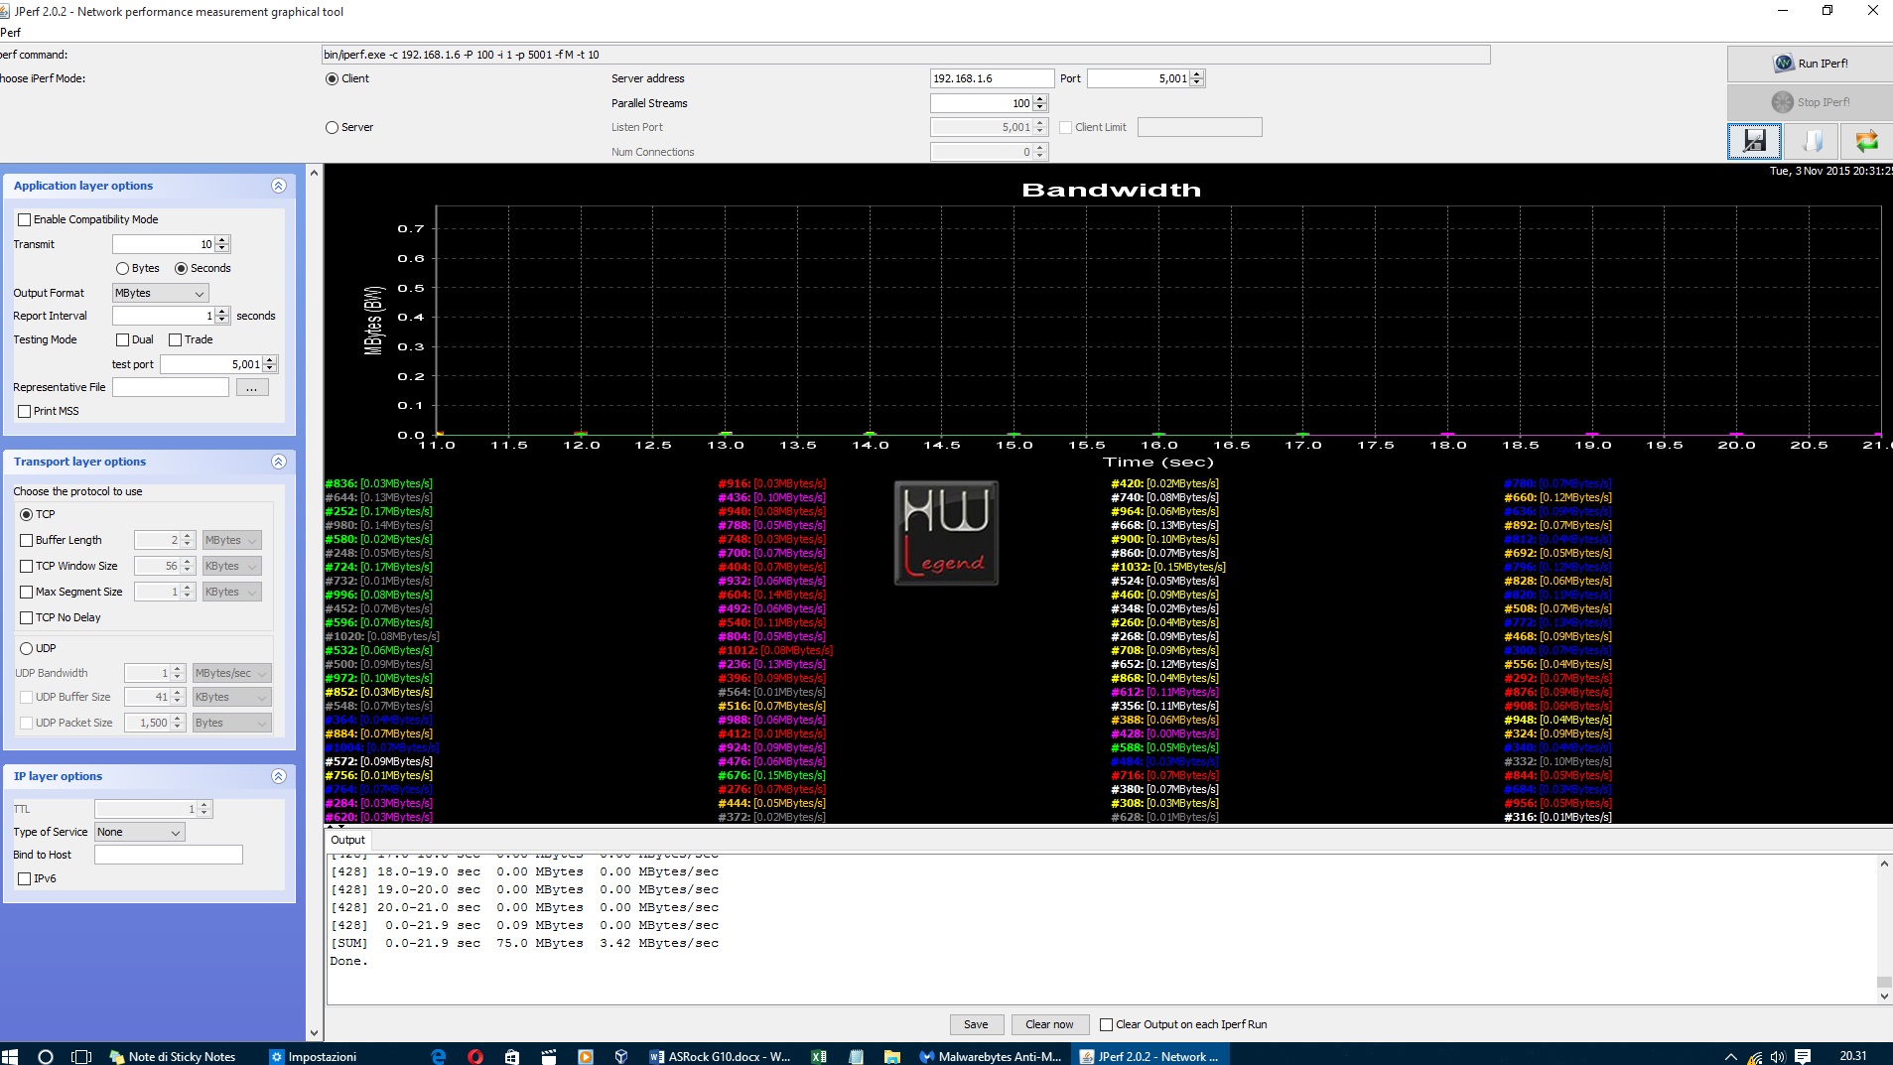Open the Type of Service dropdown

[x=139, y=832]
